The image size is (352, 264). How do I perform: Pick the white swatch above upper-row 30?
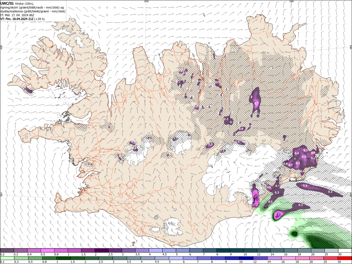click(345, 250)
